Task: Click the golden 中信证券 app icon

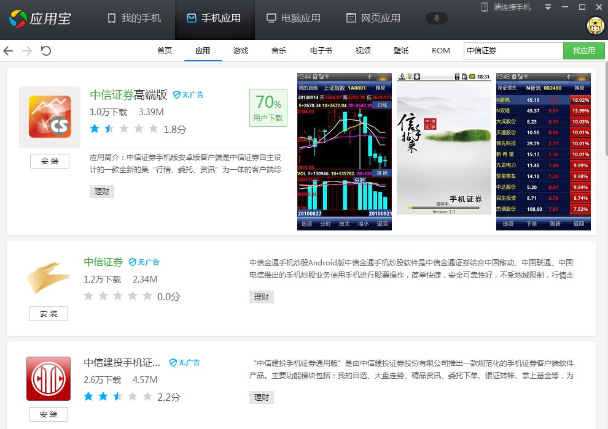Action: (48, 278)
